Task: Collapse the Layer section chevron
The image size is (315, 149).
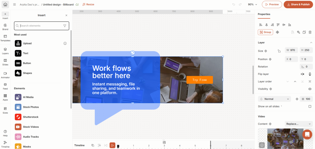Action: click(311, 42)
